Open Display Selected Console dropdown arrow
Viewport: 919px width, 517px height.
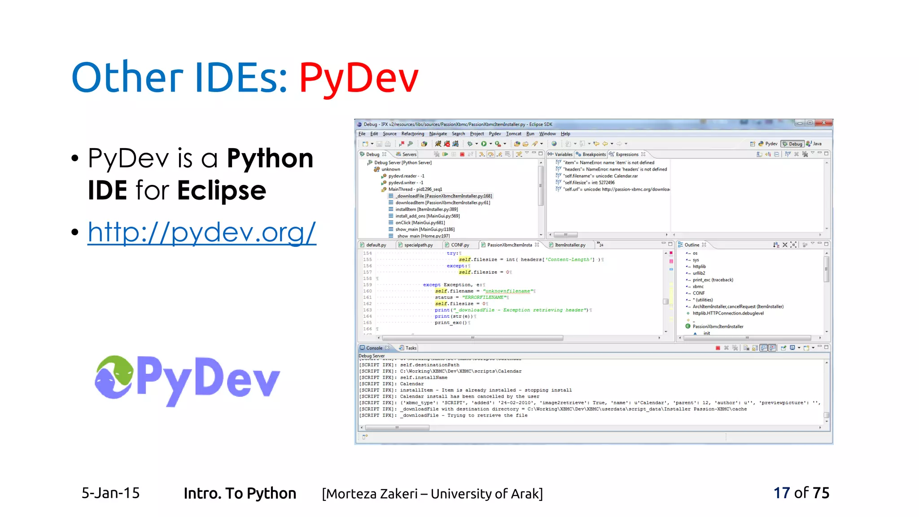point(799,348)
